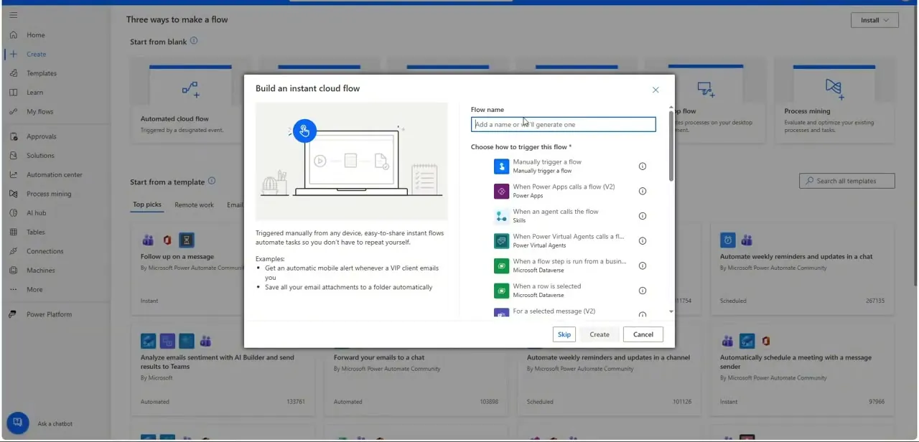Open Follow up on a message template

point(188,268)
